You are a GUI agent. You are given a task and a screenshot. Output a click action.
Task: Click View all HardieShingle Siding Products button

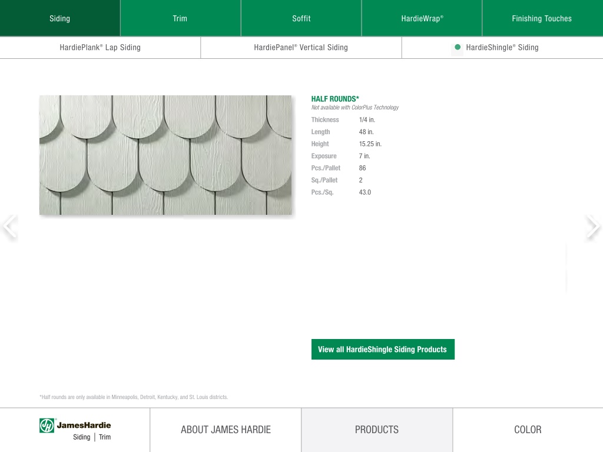[383, 350]
